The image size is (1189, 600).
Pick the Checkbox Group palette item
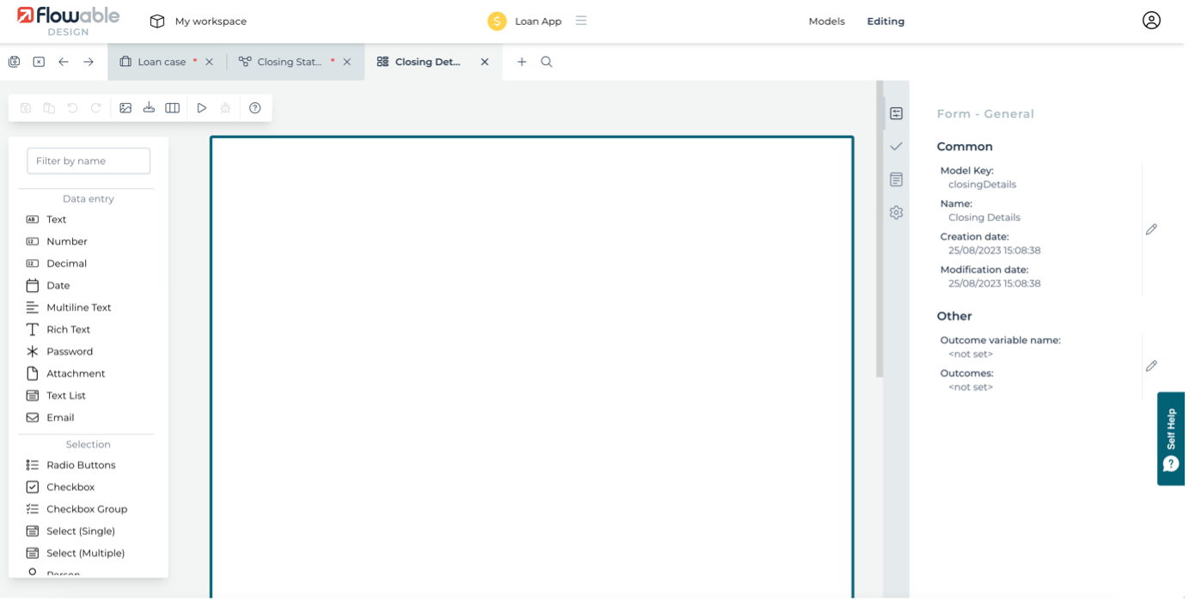87,509
